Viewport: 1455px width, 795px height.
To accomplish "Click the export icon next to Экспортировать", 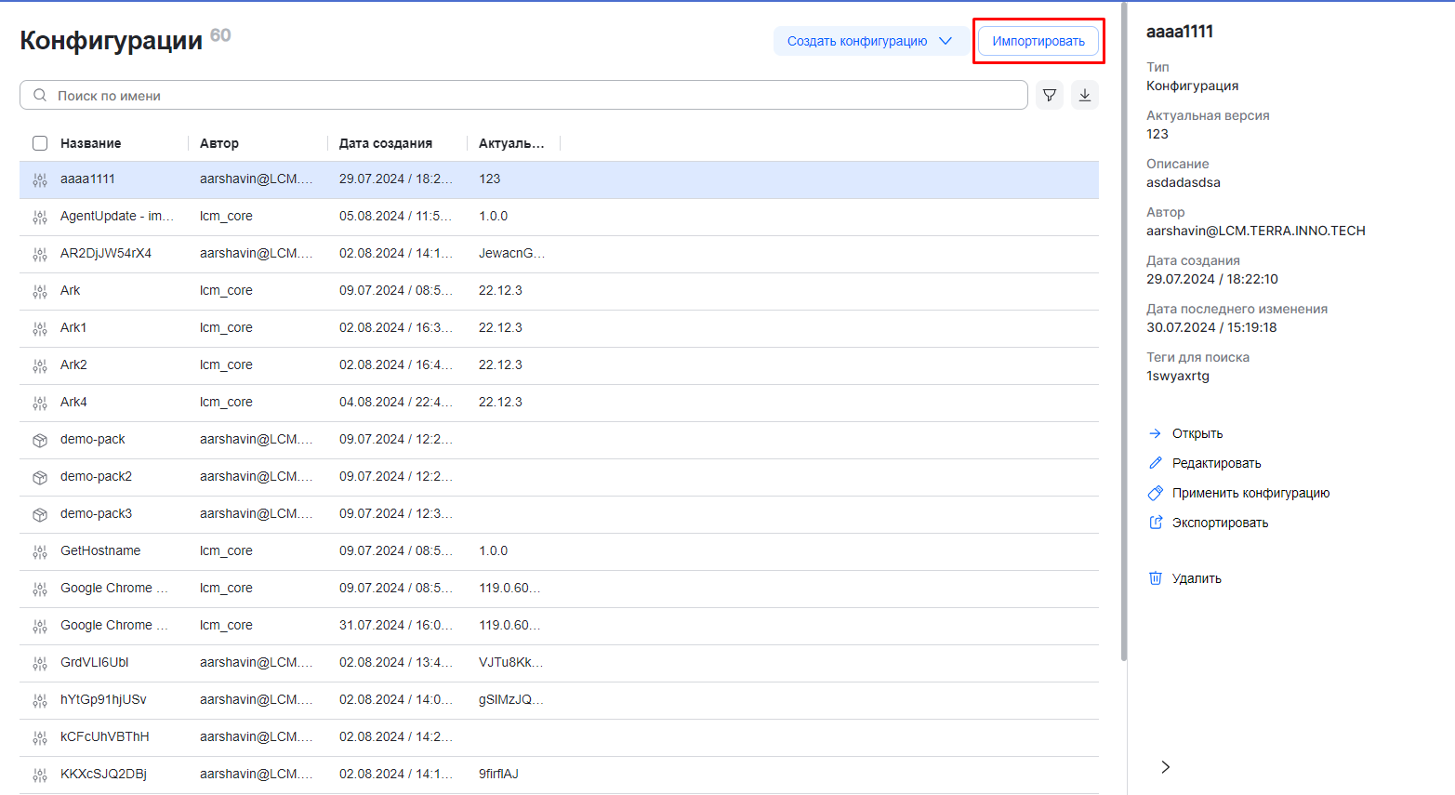I will coord(1156,523).
